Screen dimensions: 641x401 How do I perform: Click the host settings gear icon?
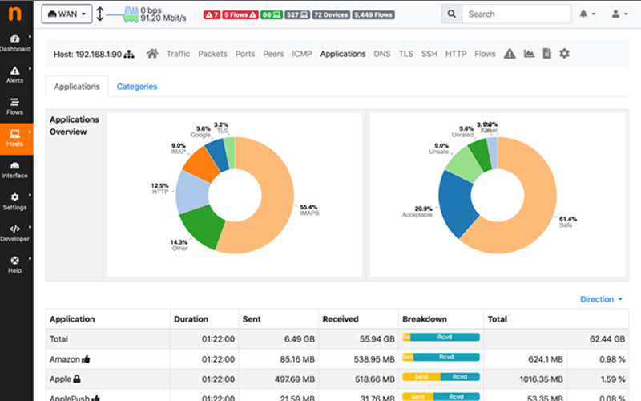(564, 54)
